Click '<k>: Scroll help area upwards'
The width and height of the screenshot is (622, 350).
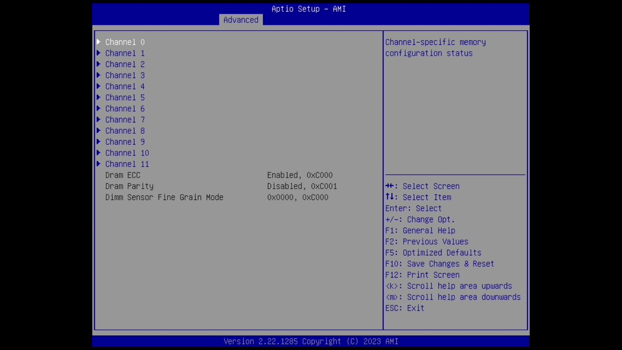click(449, 286)
